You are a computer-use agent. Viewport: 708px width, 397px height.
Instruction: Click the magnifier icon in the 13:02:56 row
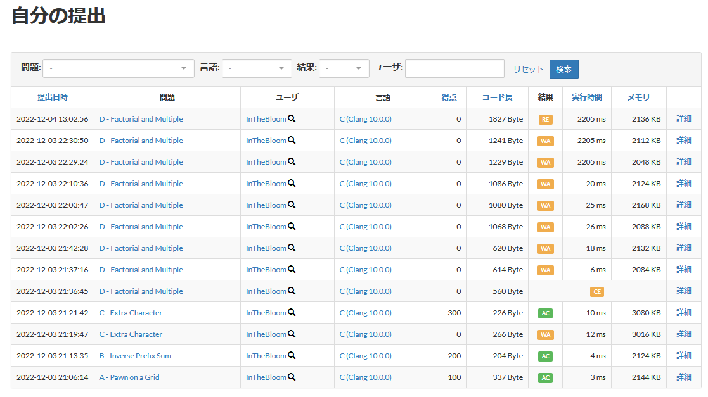click(292, 118)
